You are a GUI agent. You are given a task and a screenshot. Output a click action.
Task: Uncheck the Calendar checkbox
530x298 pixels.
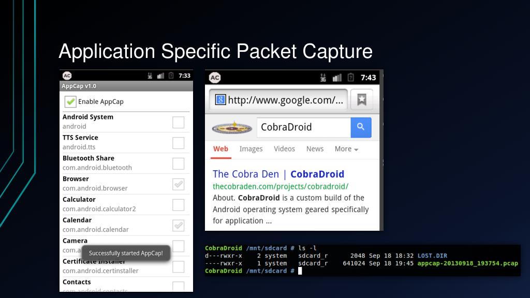click(178, 226)
